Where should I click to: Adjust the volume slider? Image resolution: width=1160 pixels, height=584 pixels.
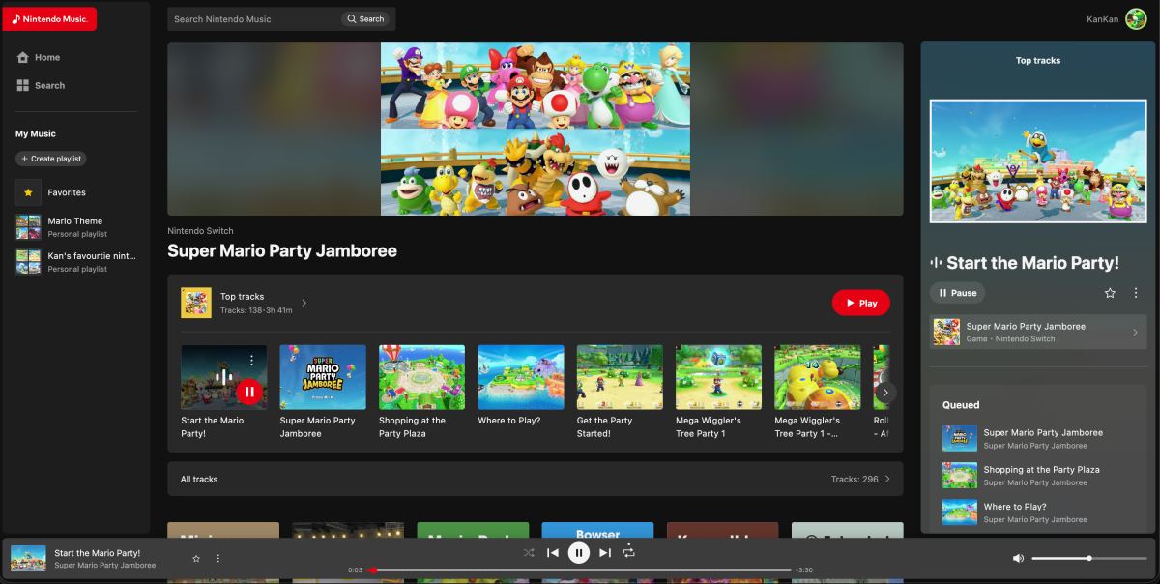(1089, 559)
